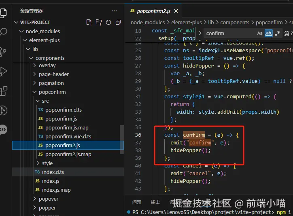The width and height of the screenshot is (293, 216).
Task: Click line number 36 in gutter
Action: pos(138,135)
